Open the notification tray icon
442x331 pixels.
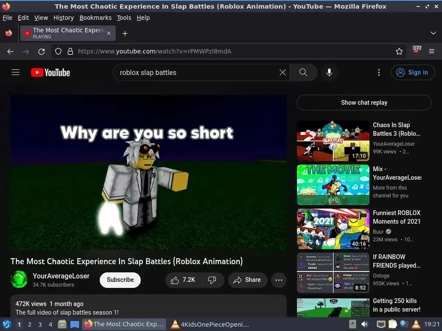[x=404, y=324]
